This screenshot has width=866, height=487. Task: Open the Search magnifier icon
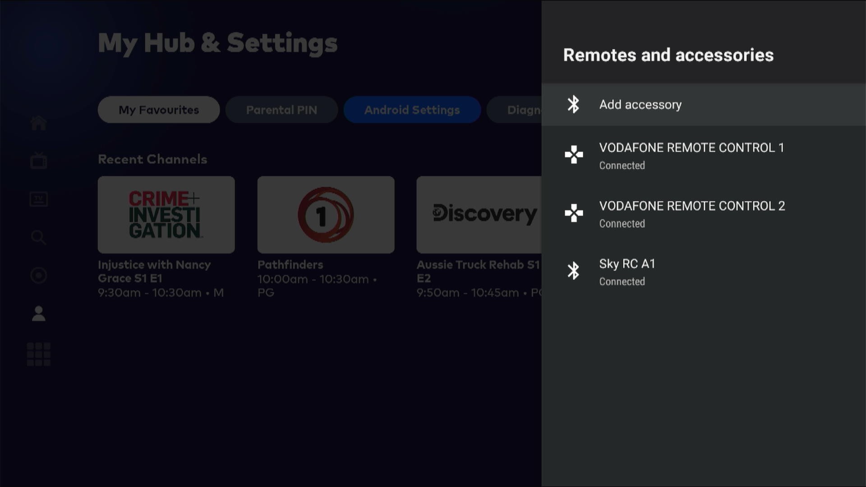coord(38,237)
